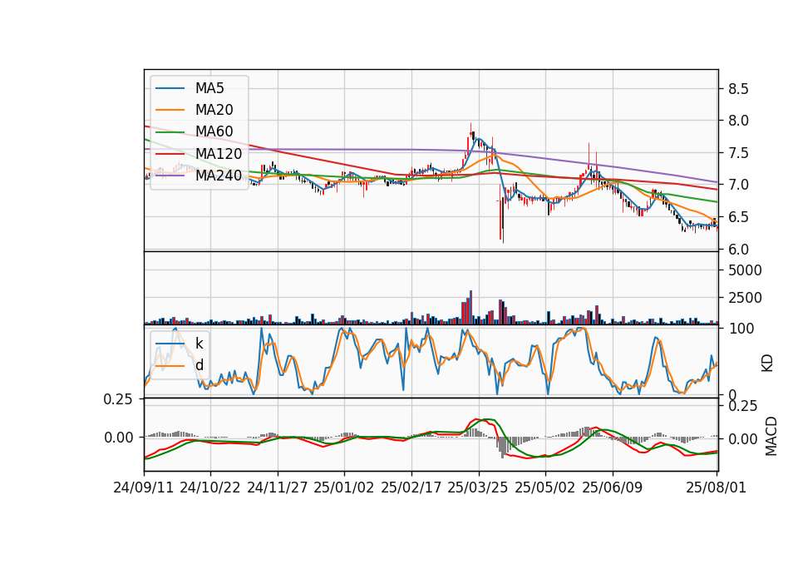This screenshot has width=798, height=574.
Task: Click the 25/01/02 date label
Action: (344, 487)
